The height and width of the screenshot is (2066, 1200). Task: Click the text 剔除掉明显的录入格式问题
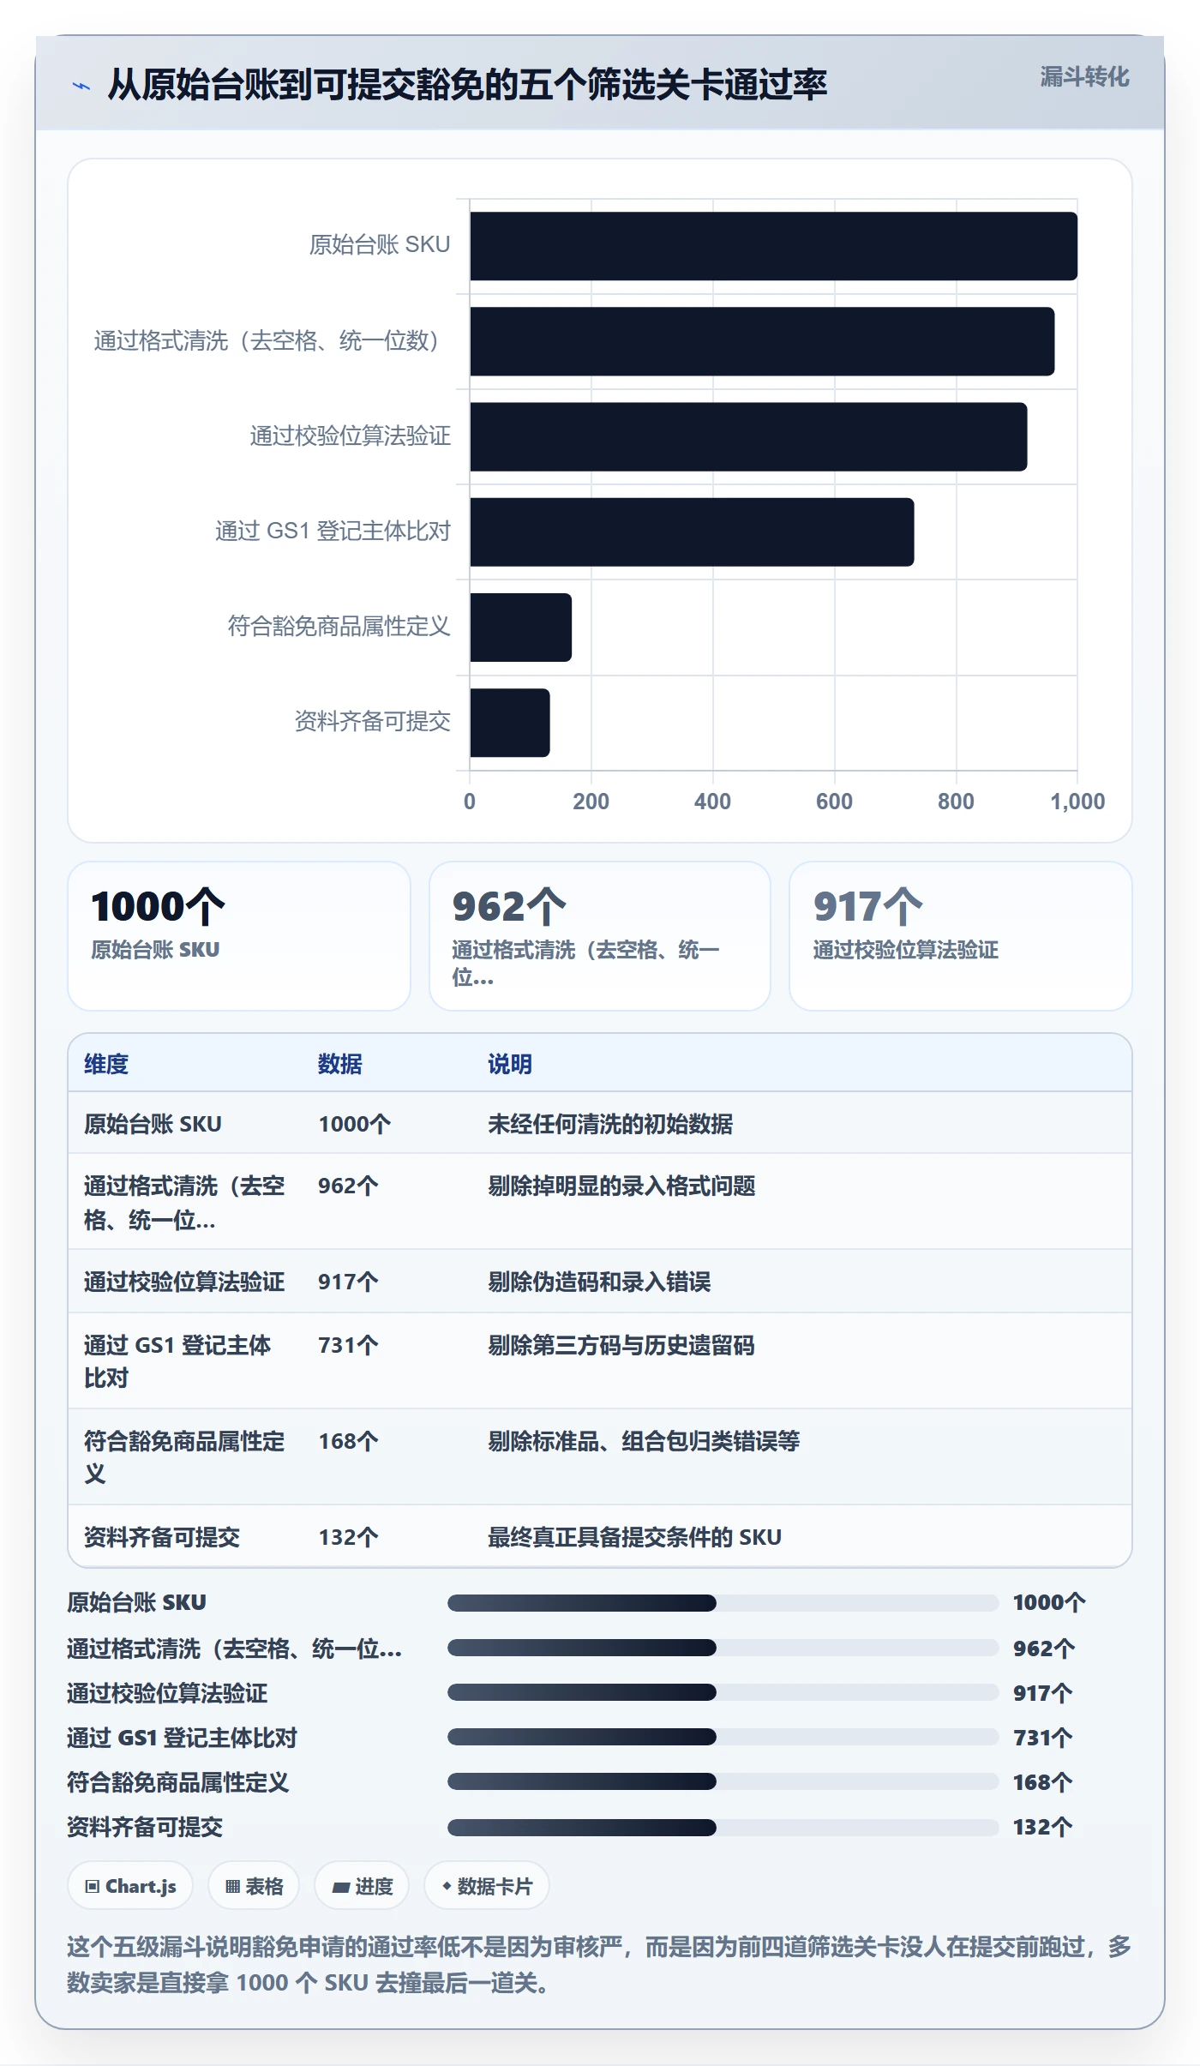(621, 1186)
